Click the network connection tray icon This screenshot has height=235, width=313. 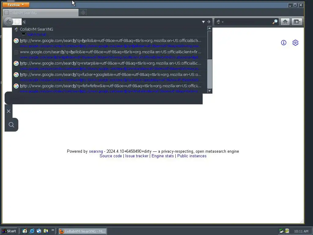[282, 231]
